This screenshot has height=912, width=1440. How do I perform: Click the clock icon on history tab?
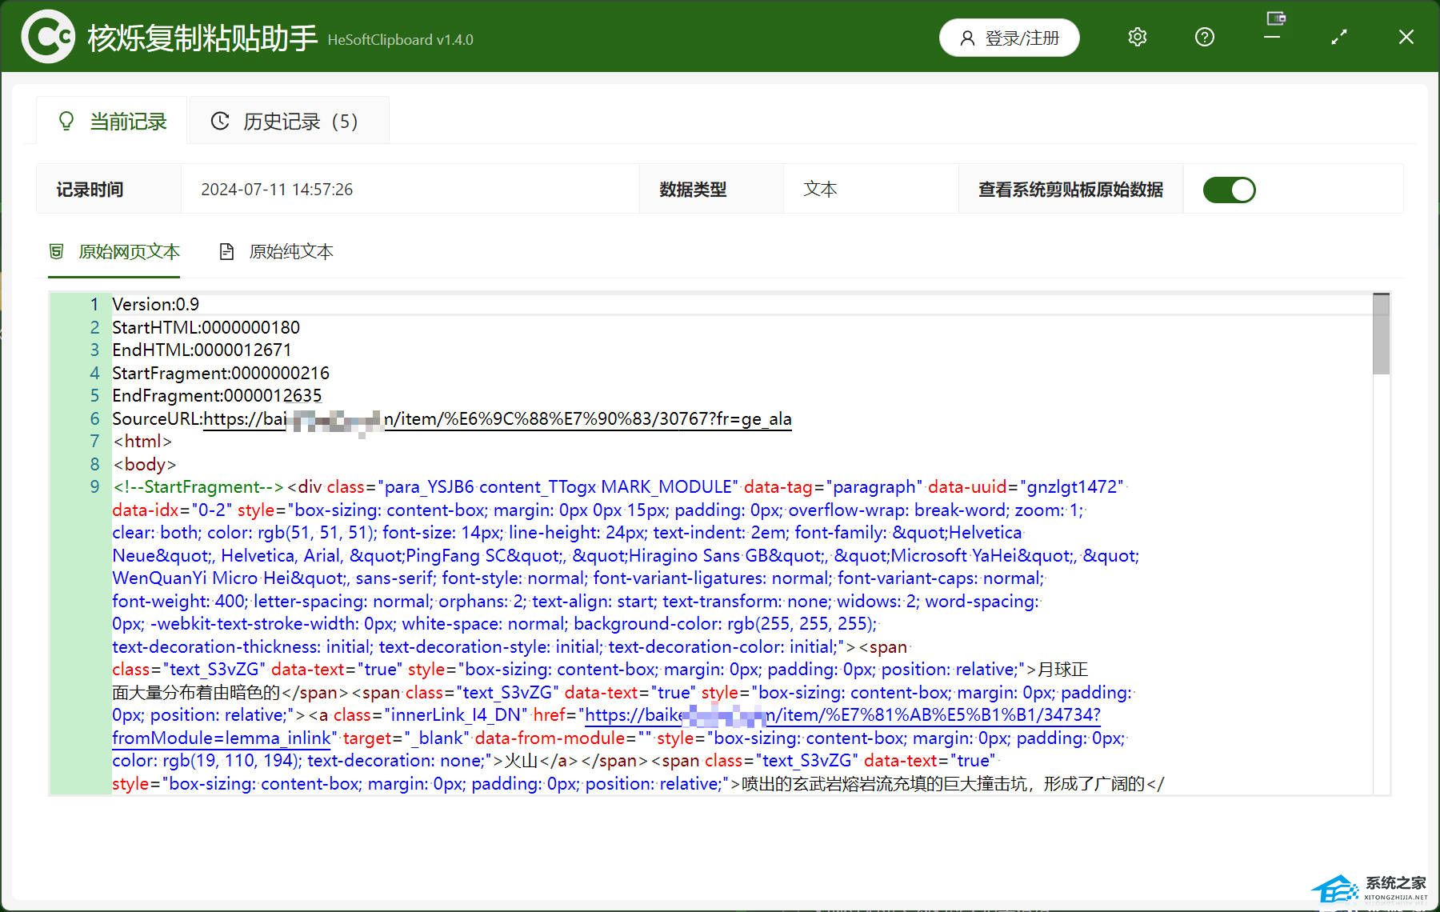coord(220,121)
